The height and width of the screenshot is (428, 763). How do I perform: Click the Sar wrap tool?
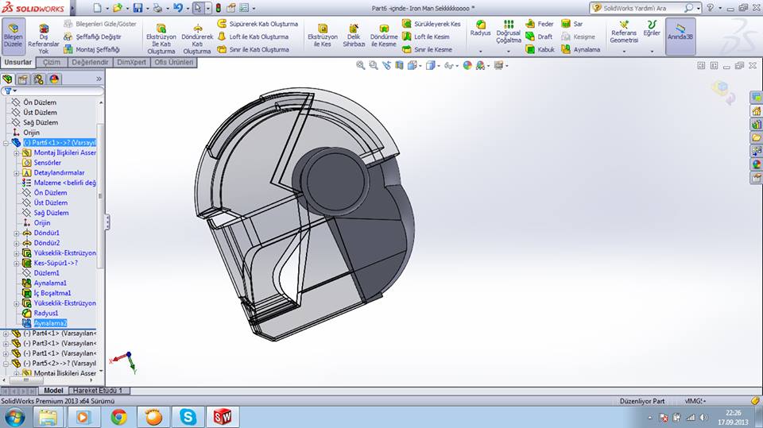pyautogui.click(x=571, y=24)
